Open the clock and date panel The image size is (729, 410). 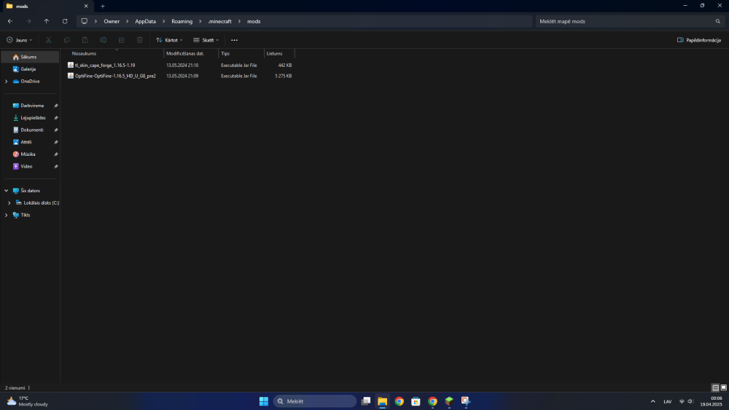pos(712,401)
